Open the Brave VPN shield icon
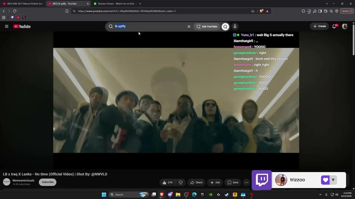 (x=337, y=11)
